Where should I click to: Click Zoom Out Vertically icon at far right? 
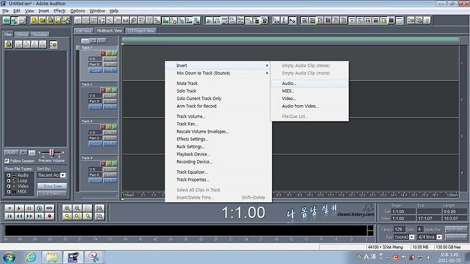point(99,216)
